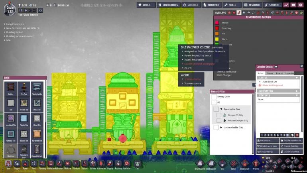Select the Airflow Tile building
The width and height of the screenshot is (307, 173).
coord(24,104)
